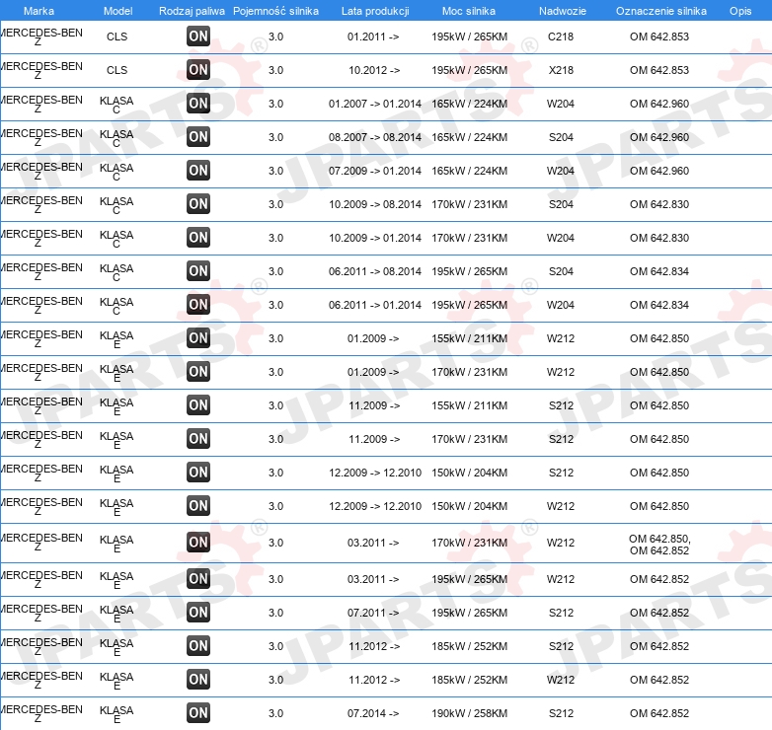
Task: Click ON fuel icon in the 08.2007 S204 row
Action: (x=198, y=136)
